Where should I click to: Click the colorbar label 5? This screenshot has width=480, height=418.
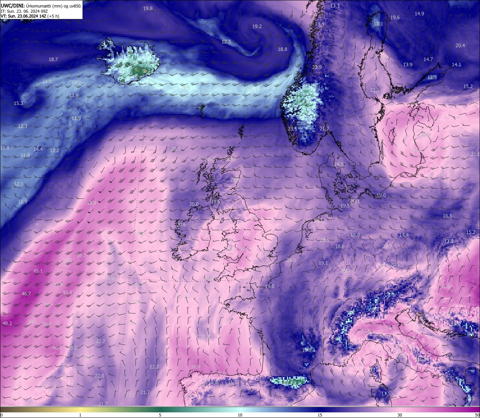pos(160,415)
